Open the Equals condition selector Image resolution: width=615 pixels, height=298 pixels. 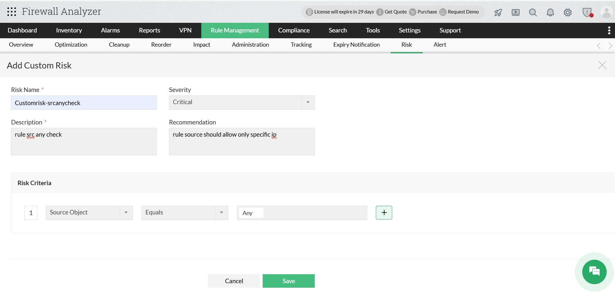coord(185,212)
